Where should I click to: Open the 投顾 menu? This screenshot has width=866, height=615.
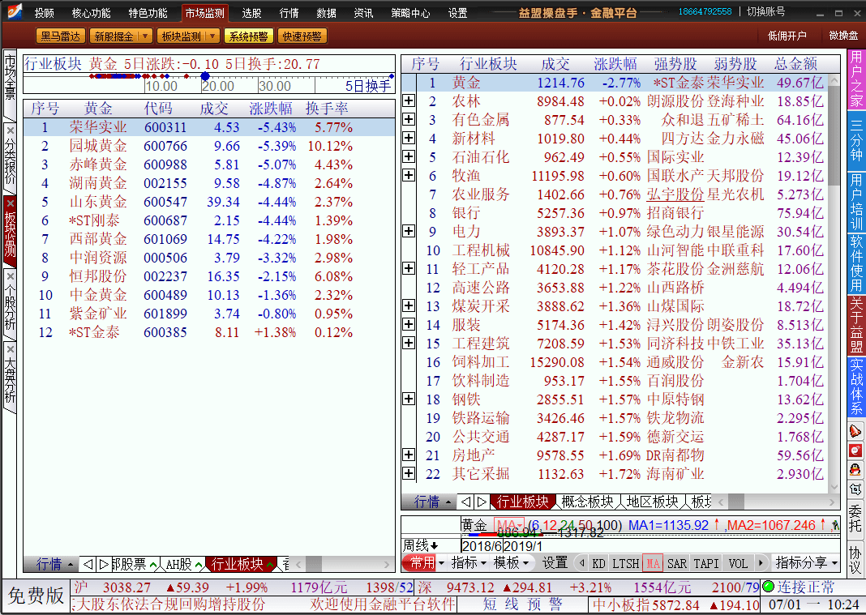tap(44, 13)
